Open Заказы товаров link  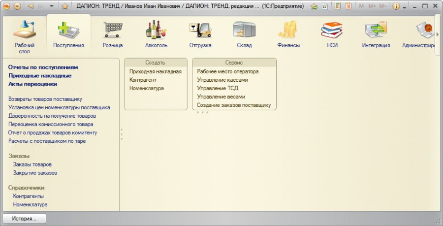tap(32, 164)
